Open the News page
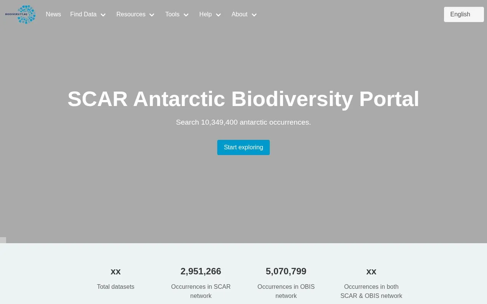 coord(53,14)
